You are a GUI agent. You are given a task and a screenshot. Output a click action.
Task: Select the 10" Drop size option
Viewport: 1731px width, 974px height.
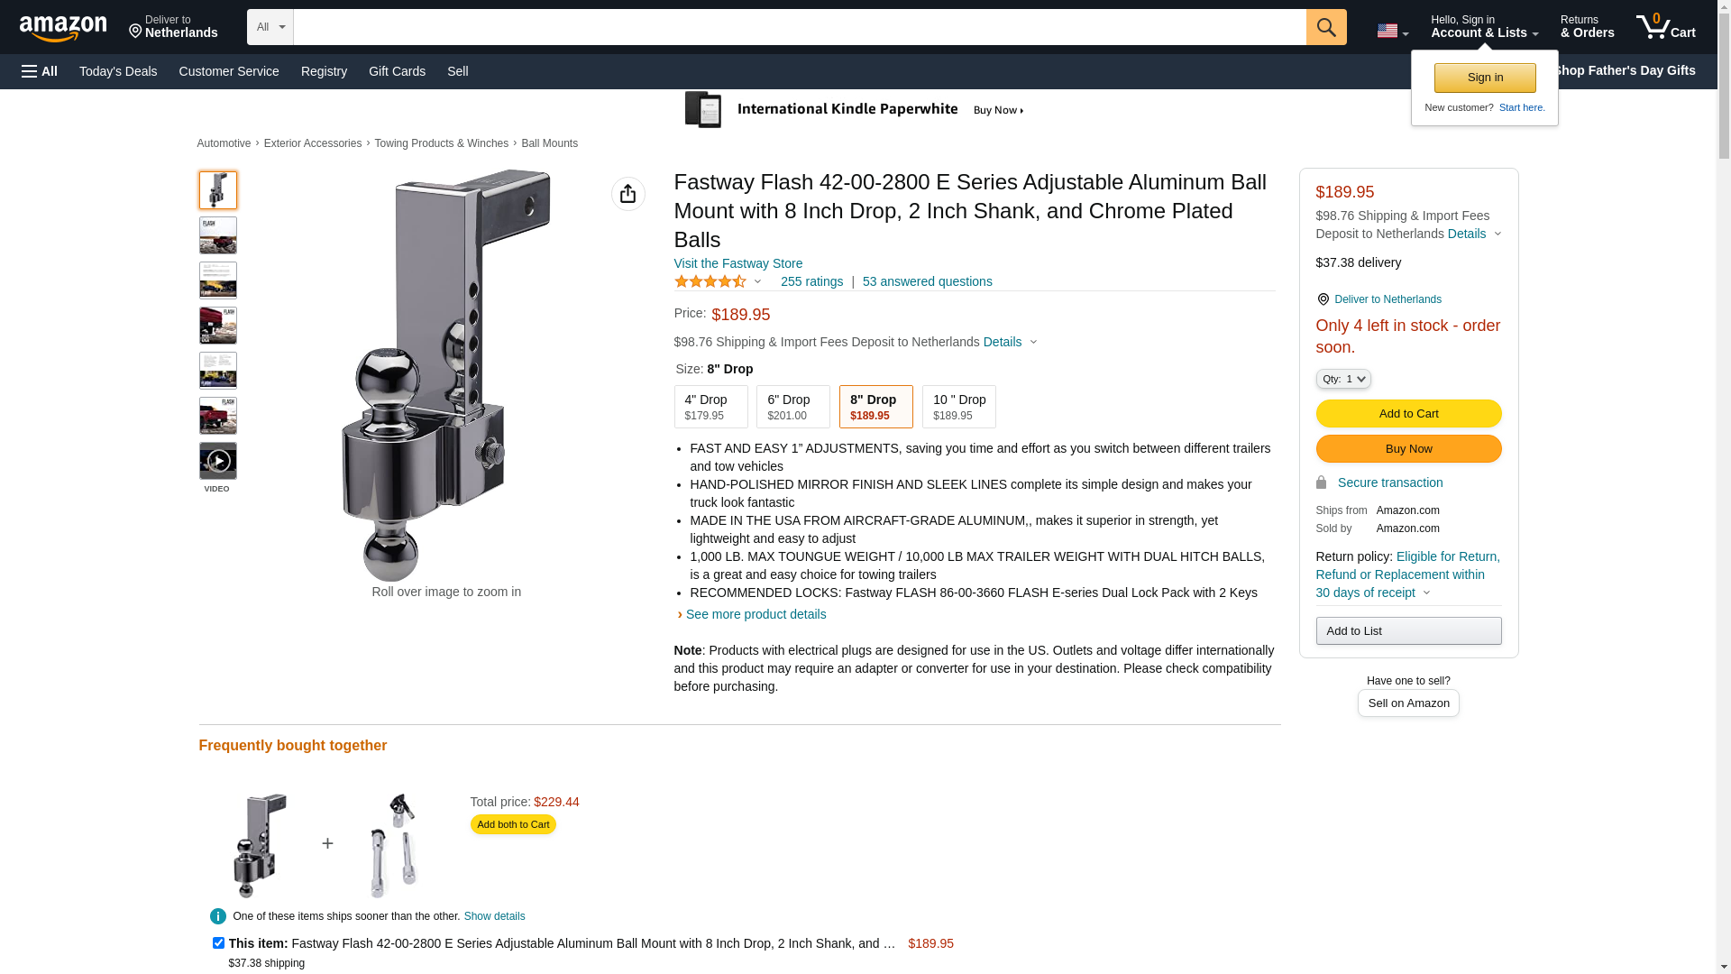tap(958, 407)
